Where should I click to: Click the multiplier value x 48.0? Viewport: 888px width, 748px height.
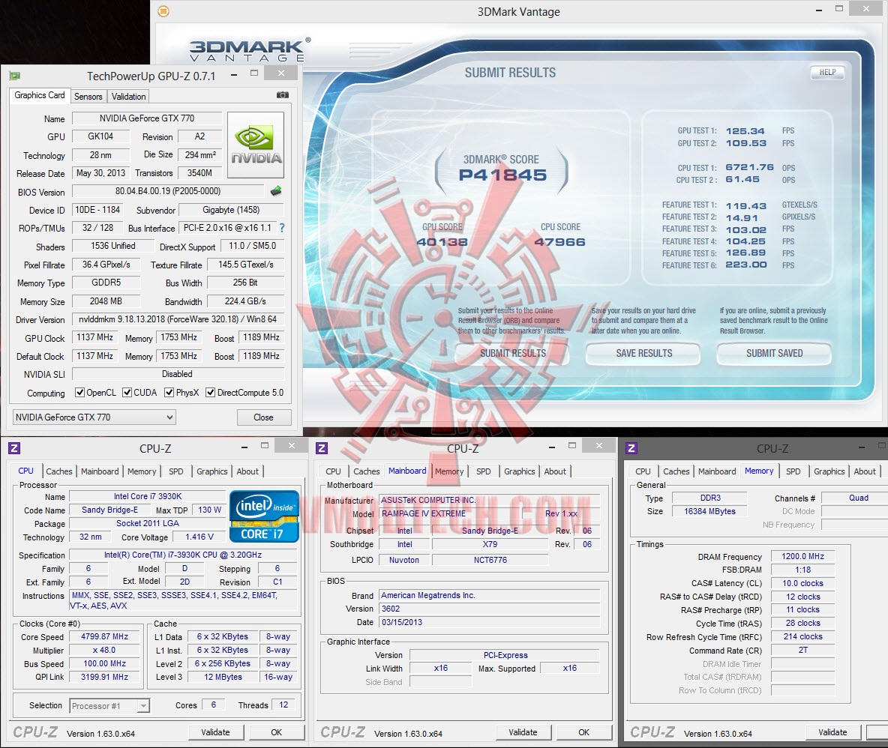[x=105, y=650]
